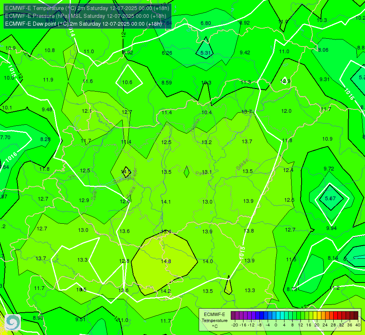The height and width of the screenshot is (335, 365).
Task: Click the 6.26 temperature value
Action: pos(167,53)
